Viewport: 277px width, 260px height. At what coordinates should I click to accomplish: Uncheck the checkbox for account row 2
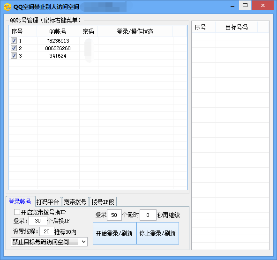pyautogui.click(x=14, y=48)
